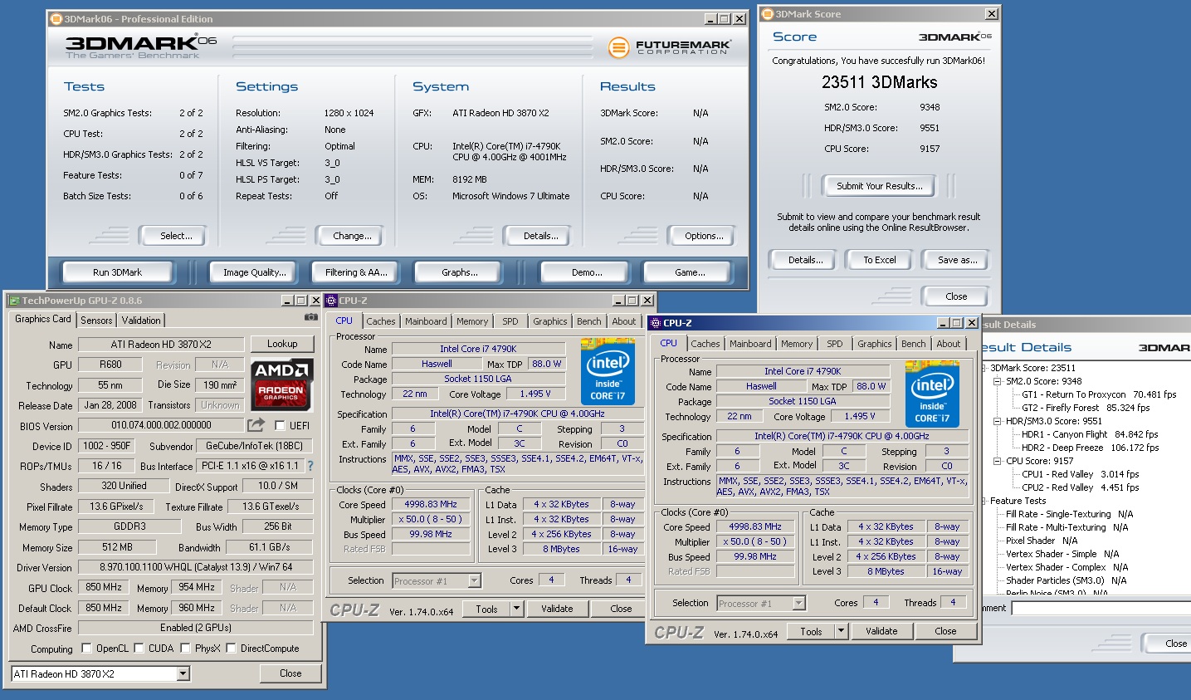Open the Memory tab in right CPU-Z
Screen dimensions: 1191x700
pyautogui.click(x=797, y=344)
